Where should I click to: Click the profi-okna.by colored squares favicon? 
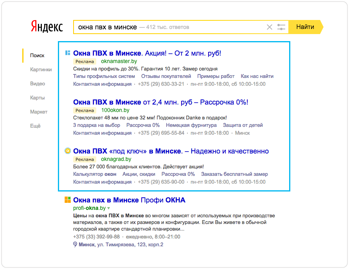pyautogui.click(x=67, y=200)
